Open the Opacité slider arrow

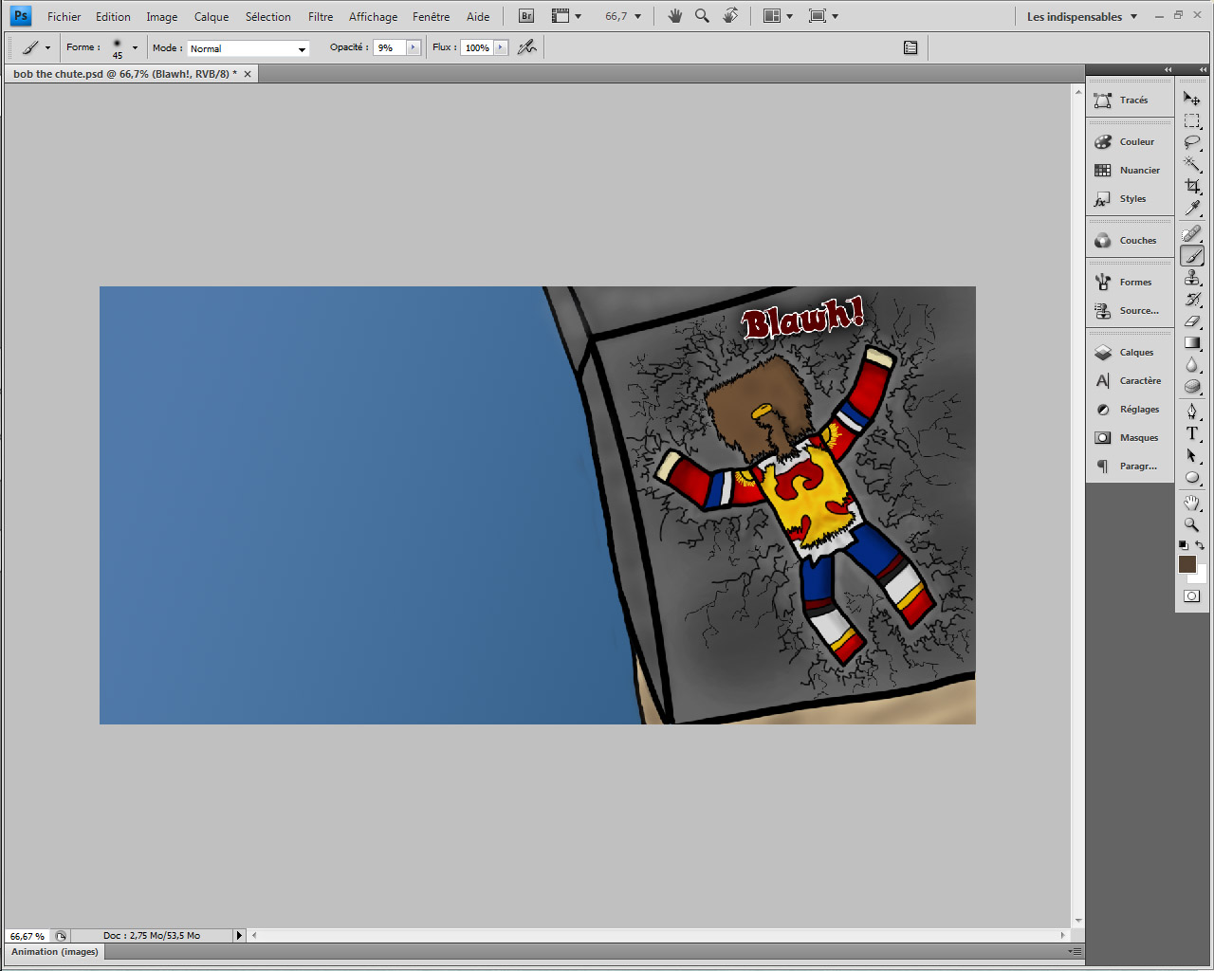[414, 47]
